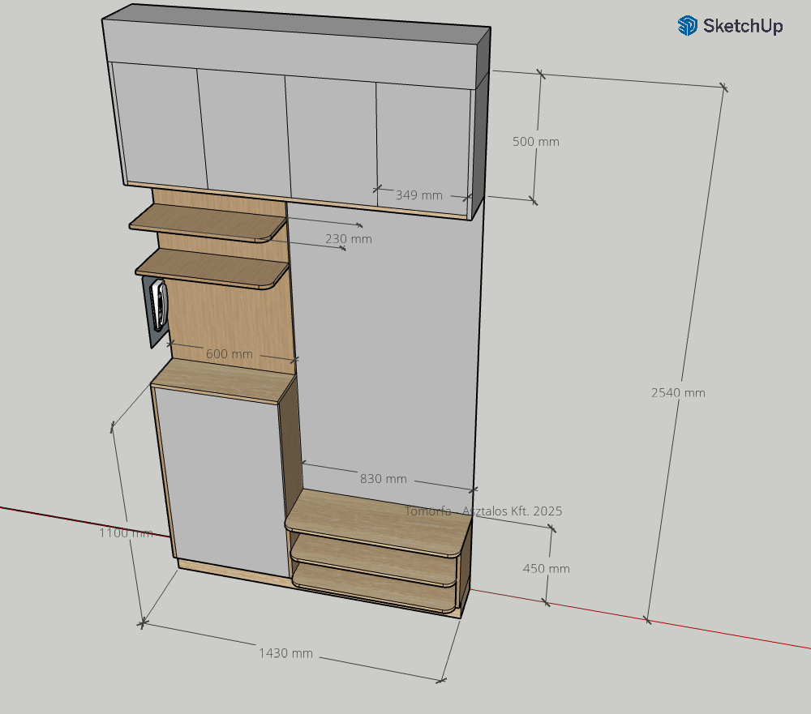Image resolution: width=811 pixels, height=714 pixels.
Task: Select the leftmost upper cabinet door
Action: click(158, 126)
